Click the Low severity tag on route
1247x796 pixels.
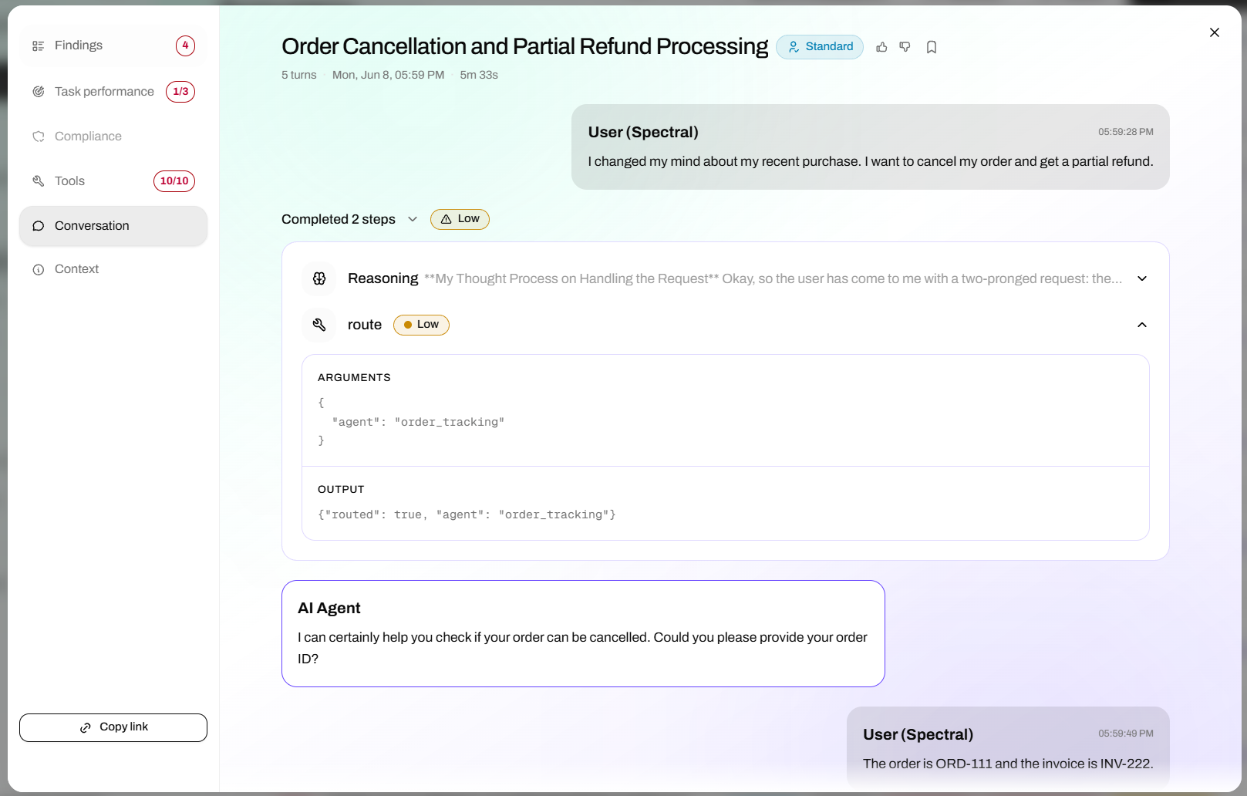[x=421, y=325]
